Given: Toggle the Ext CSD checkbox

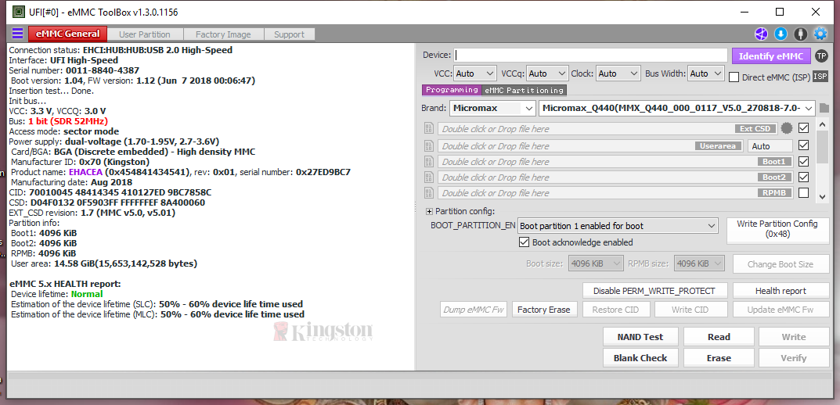Looking at the screenshot, I should click(803, 128).
